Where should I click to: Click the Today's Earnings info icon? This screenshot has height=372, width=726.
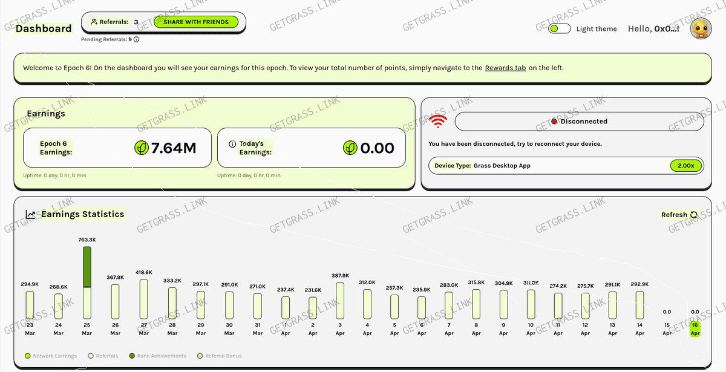[x=232, y=145]
